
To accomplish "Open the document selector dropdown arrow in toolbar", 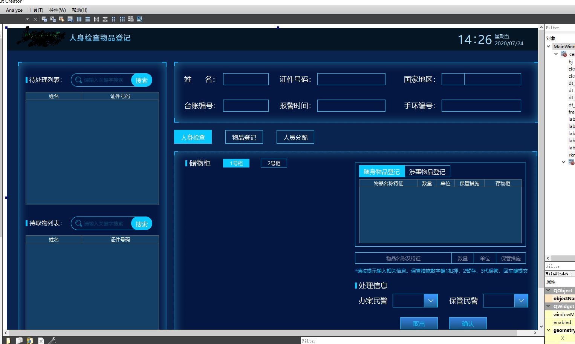I will point(28,19).
